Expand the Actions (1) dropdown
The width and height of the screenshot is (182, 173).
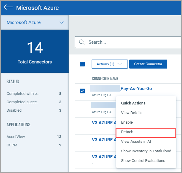pos(110,64)
